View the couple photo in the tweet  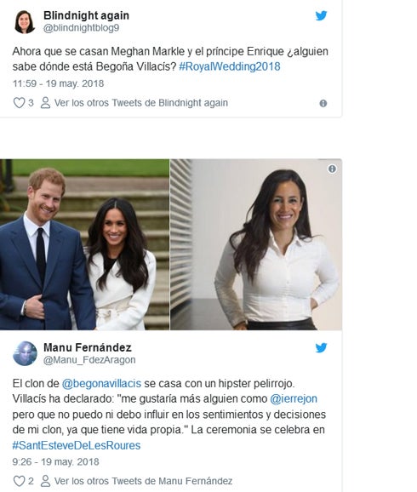pyautogui.click(x=84, y=244)
